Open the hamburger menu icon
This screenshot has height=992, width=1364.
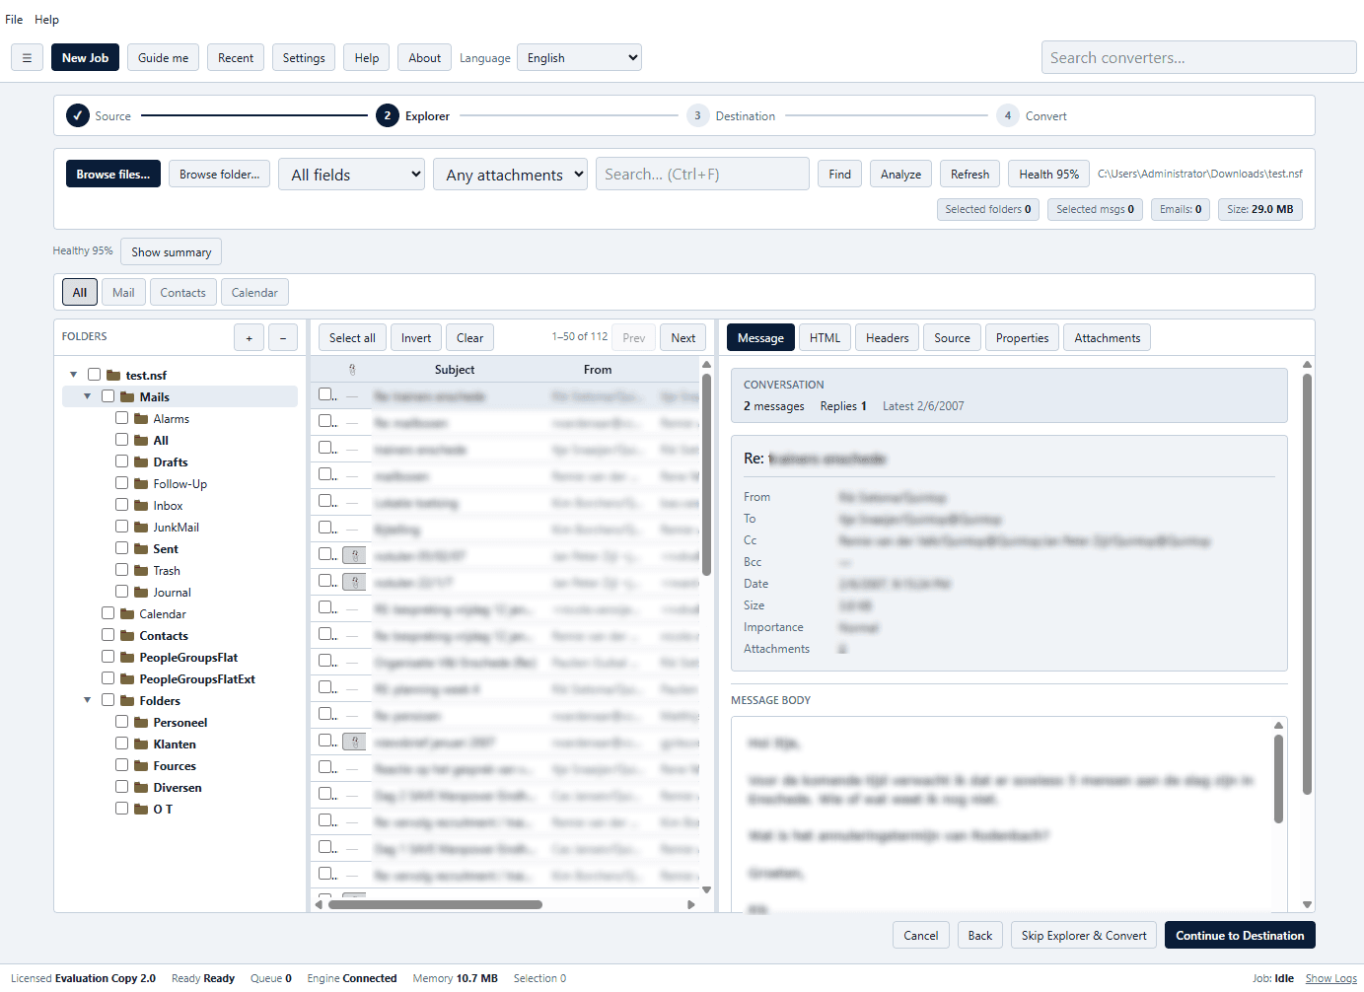[x=27, y=58]
